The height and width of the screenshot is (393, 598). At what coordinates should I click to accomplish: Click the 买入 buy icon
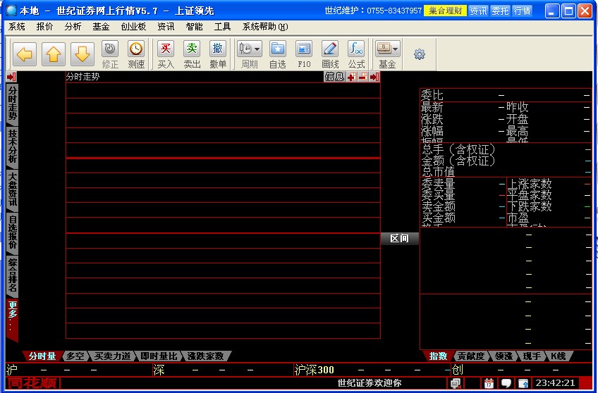(x=166, y=49)
